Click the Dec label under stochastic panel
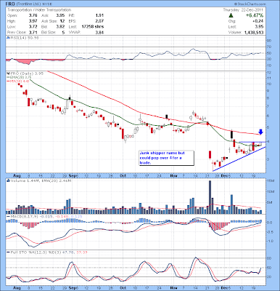This screenshot has width=280, height=291. [x=225, y=288]
